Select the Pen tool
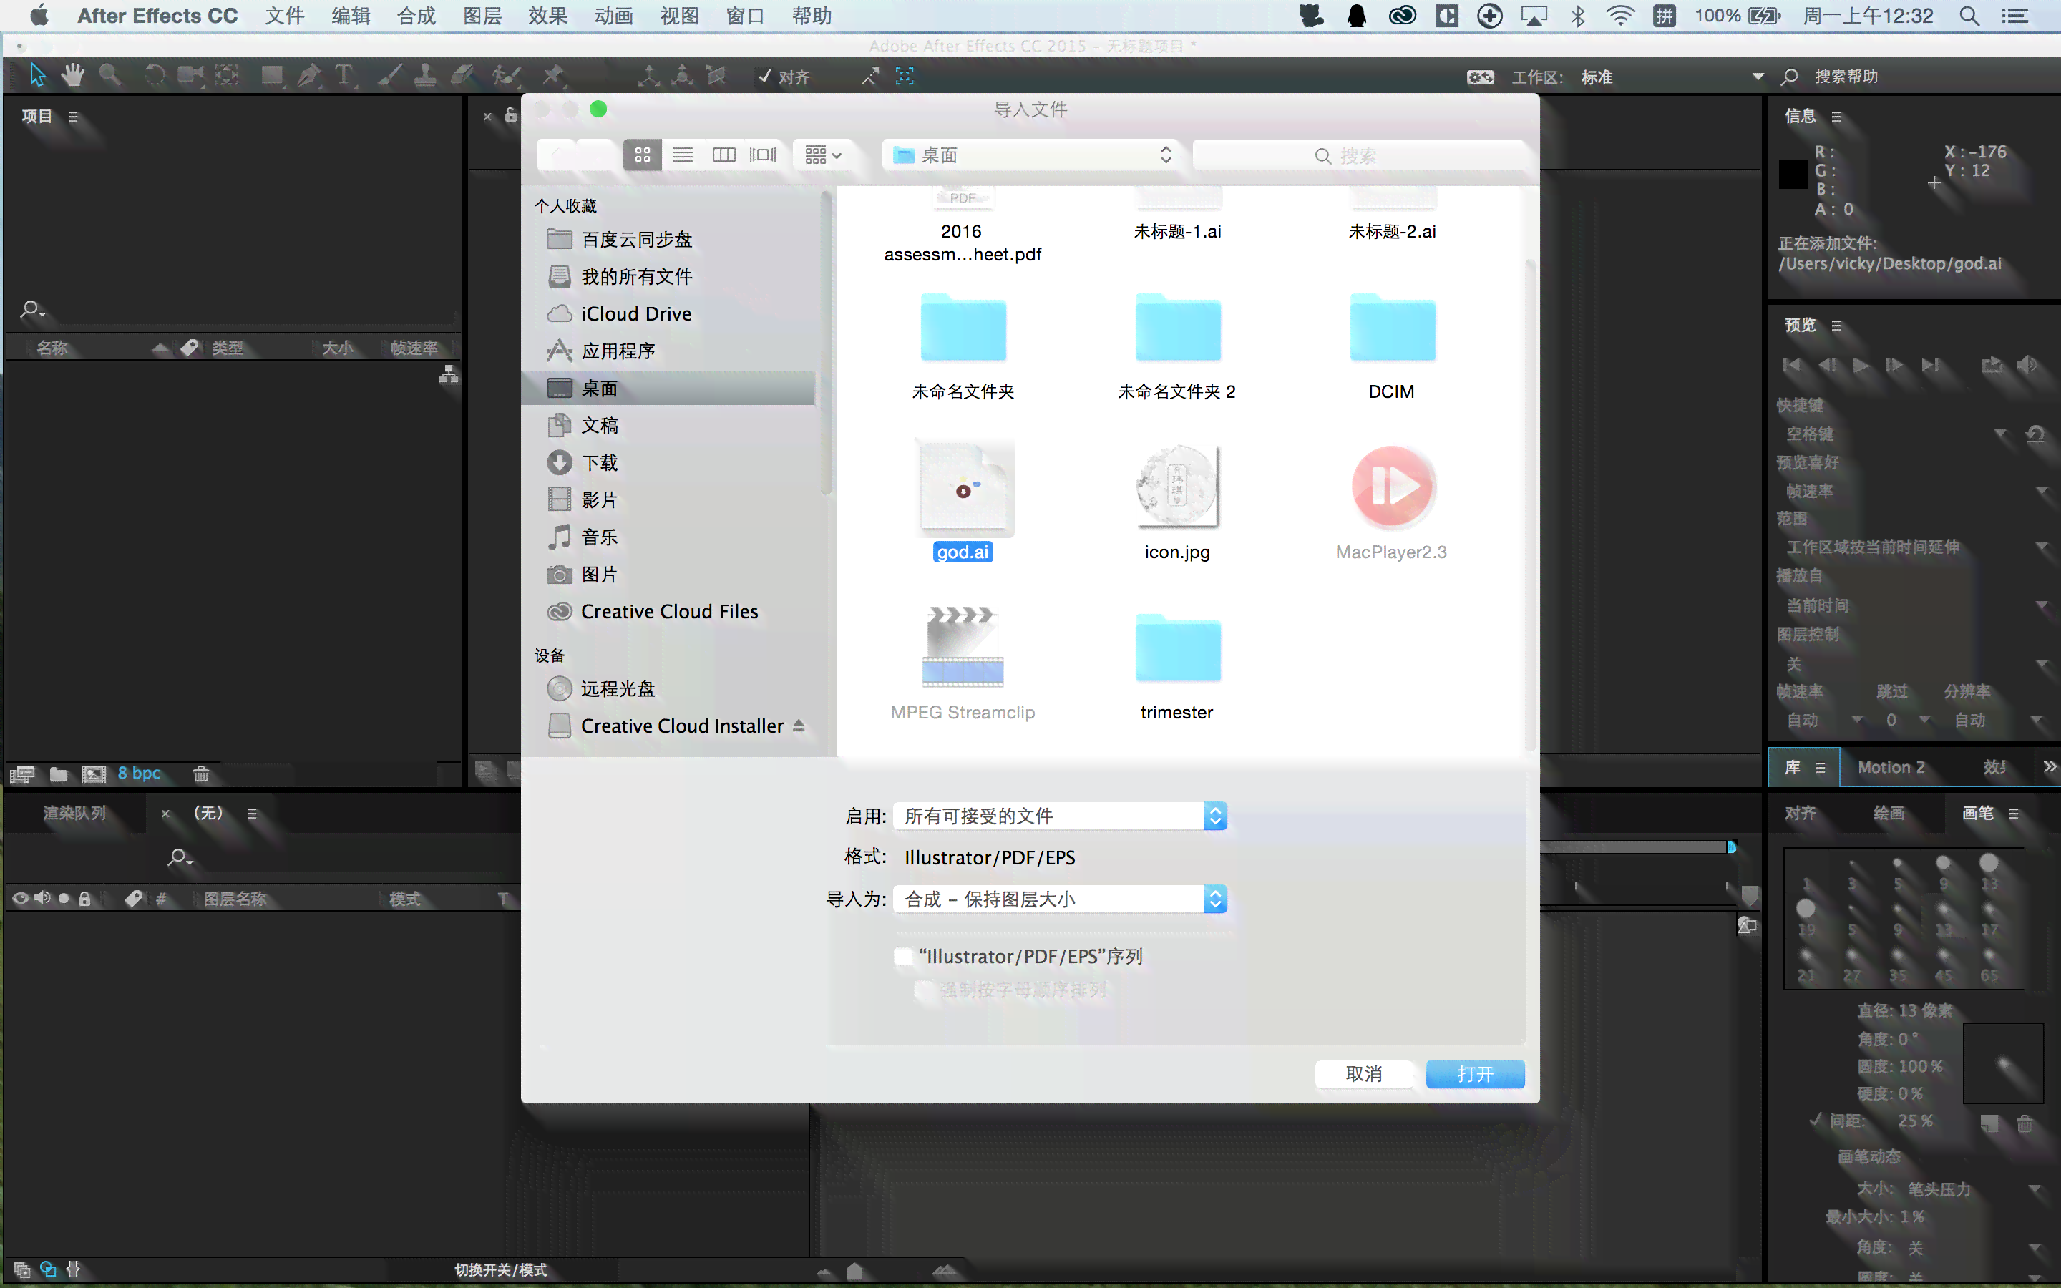The width and height of the screenshot is (2061, 1288). point(308,75)
